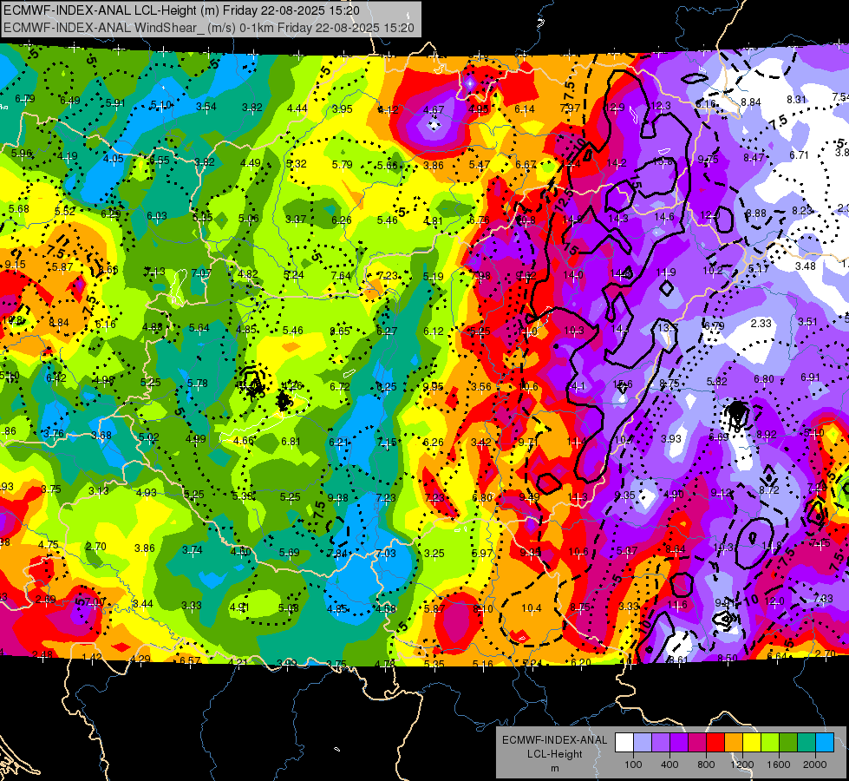Click the wind shear value 14.6
Screen dimensions: 849x781
[x=664, y=217]
